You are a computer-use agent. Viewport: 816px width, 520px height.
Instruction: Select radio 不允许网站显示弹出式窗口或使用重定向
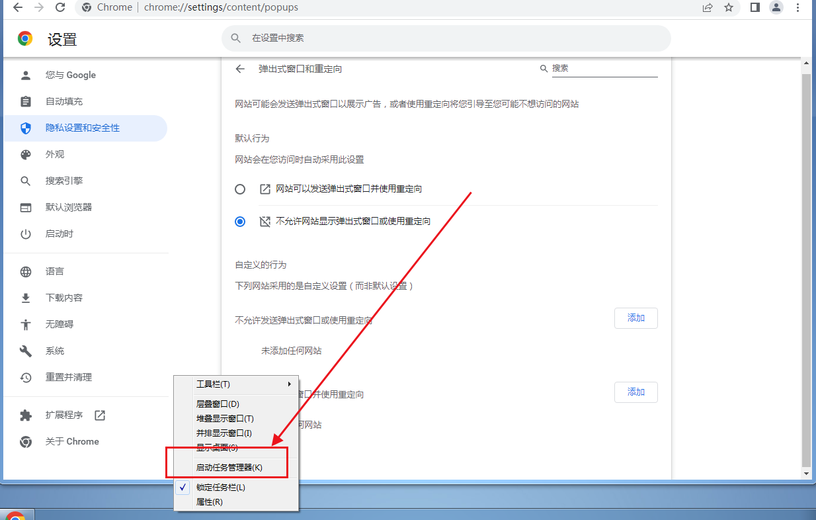coord(240,222)
